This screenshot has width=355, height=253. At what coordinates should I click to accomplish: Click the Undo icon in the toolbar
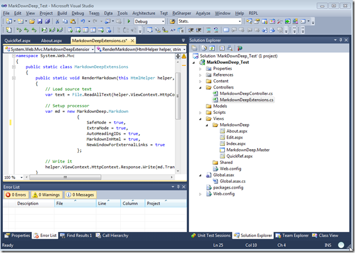click(x=83, y=21)
